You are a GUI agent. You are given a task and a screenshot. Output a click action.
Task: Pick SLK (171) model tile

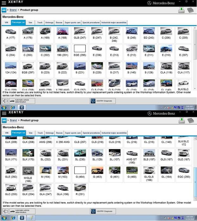(x=11, y=157)
